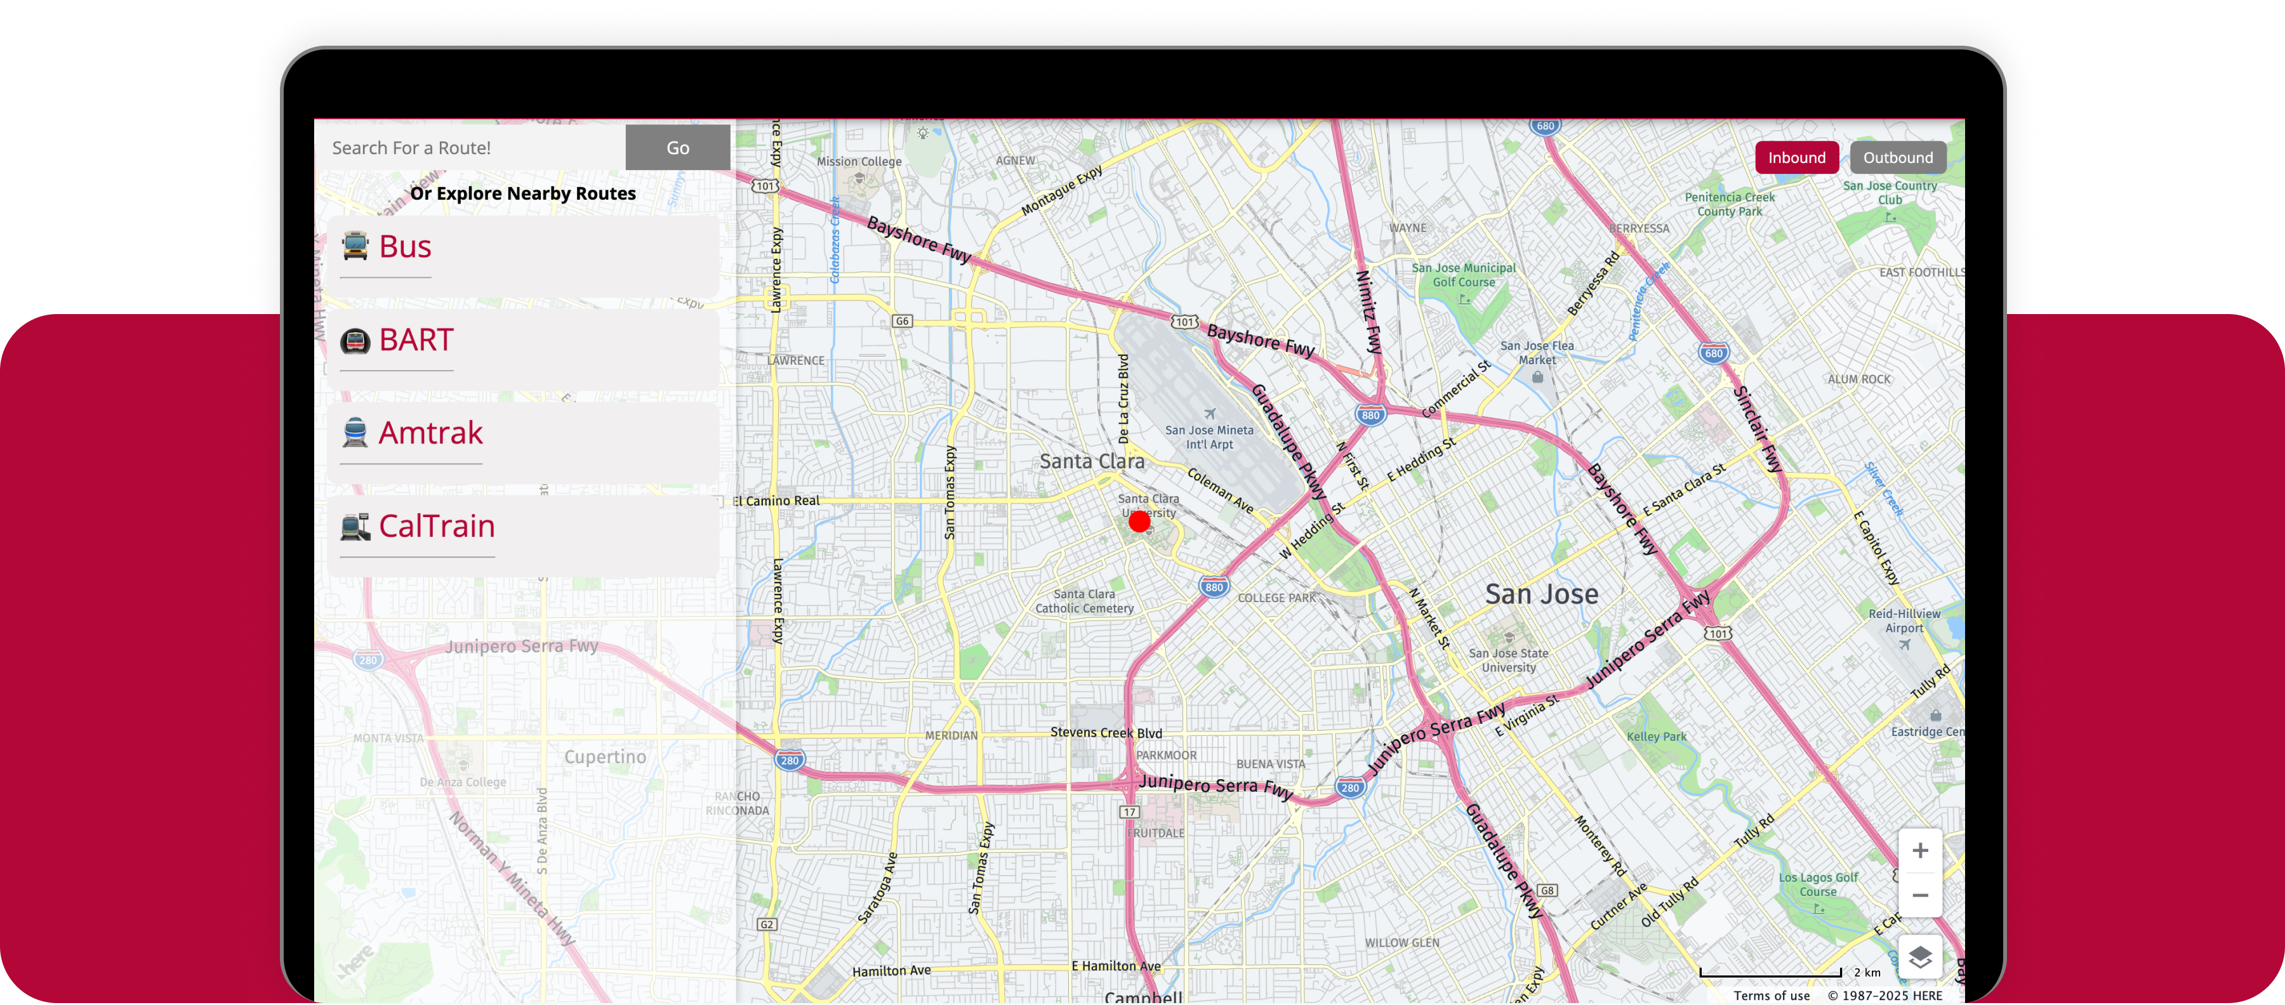Select the BART icon in the sidebar
The height and width of the screenshot is (1005, 2285).
coord(354,339)
